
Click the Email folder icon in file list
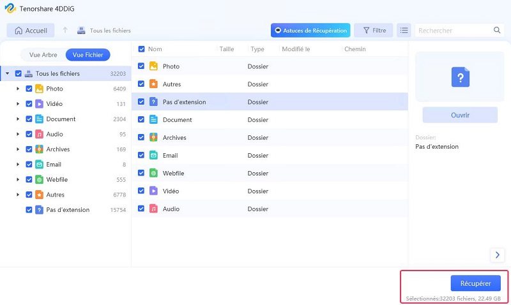coord(153,155)
